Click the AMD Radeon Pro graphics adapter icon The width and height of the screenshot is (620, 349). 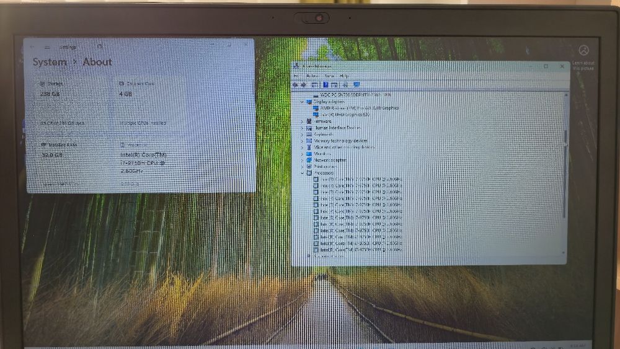coord(316,108)
